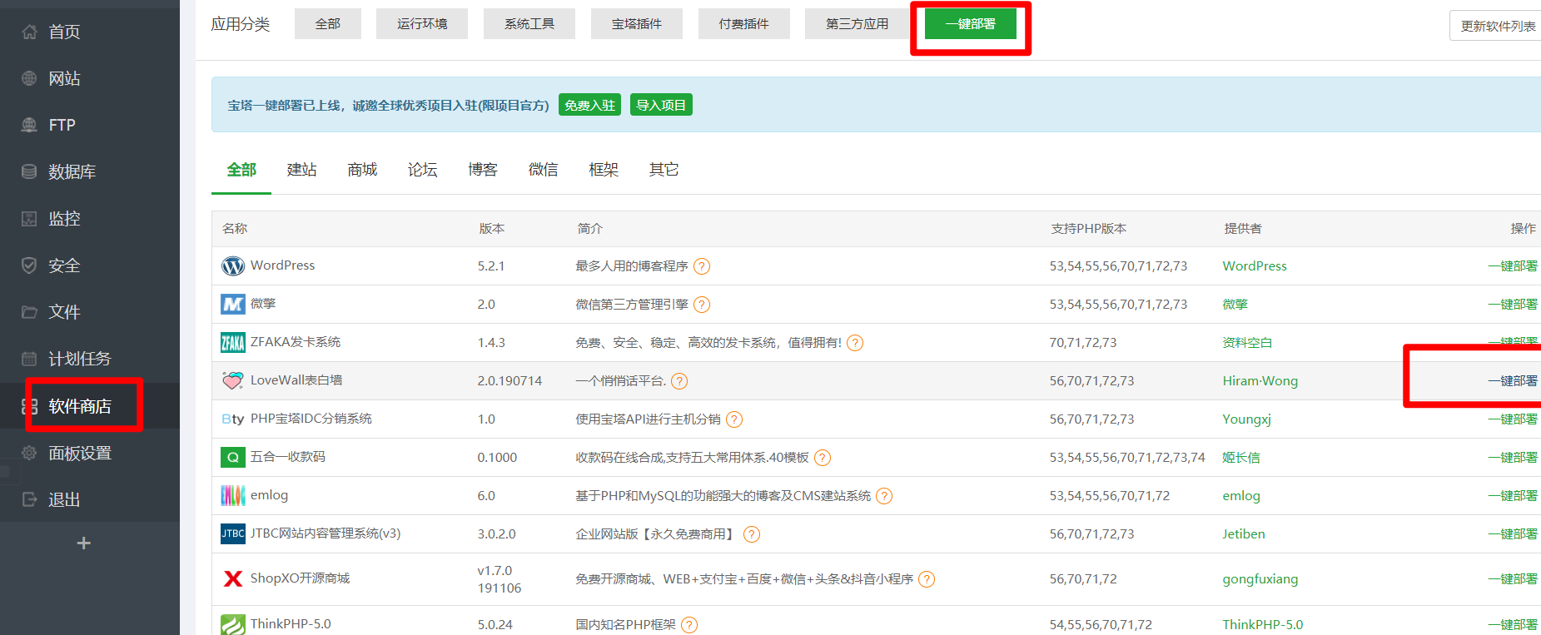The width and height of the screenshot is (1541, 635).
Task: Open the Hiram·Wong provider link
Action: (x=1260, y=381)
